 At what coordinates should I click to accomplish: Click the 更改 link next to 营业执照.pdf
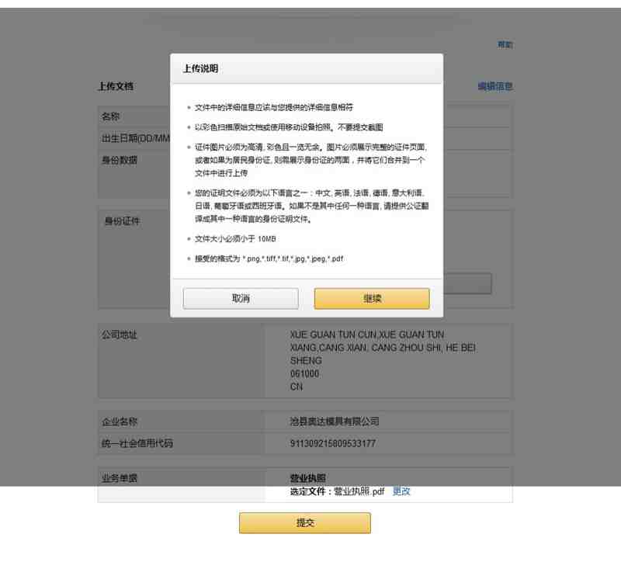point(401,491)
